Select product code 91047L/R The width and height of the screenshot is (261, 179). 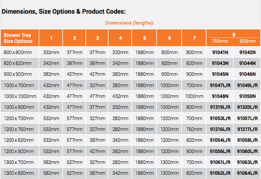click(220, 85)
